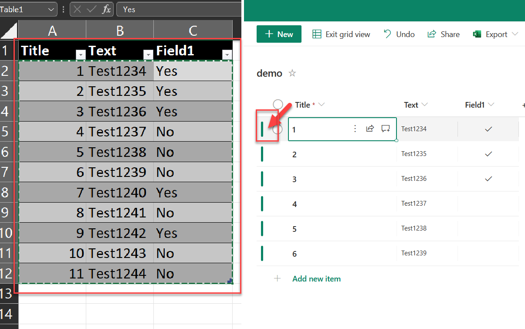The height and width of the screenshot is (329, 525).
Task: Confirm entry with the checkmark icon
Action: 91,9
